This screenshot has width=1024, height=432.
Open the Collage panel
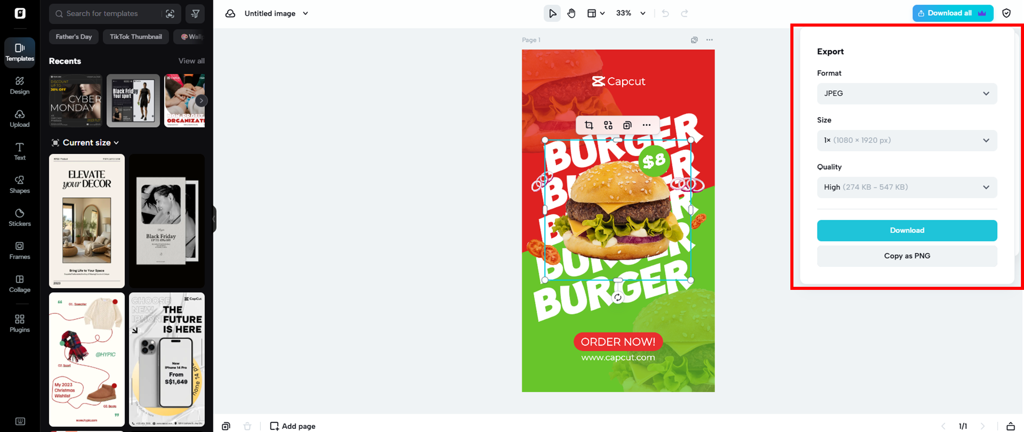19,284
